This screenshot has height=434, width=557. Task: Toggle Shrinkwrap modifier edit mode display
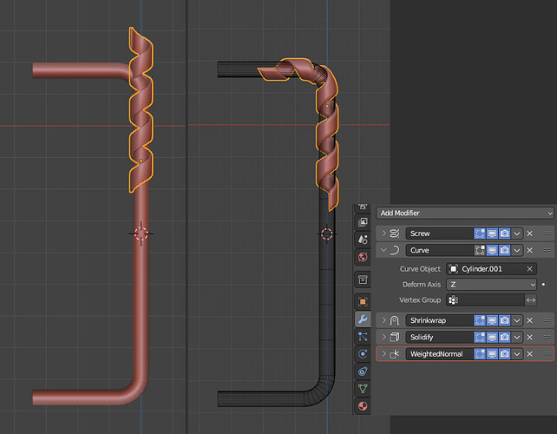tap(480, 320)
